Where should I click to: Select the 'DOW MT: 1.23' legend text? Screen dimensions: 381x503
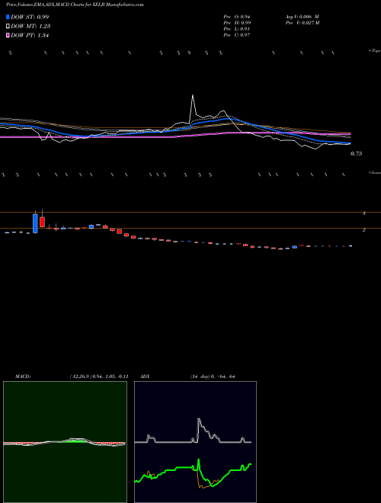click(30, 27)
